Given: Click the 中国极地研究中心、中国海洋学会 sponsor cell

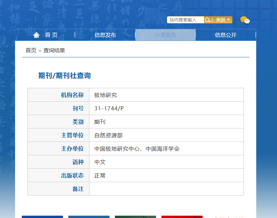Looking at the screenshot, I should pos(166,149).
